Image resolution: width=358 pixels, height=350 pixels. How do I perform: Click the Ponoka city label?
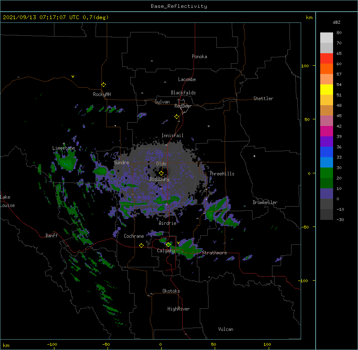199,57
